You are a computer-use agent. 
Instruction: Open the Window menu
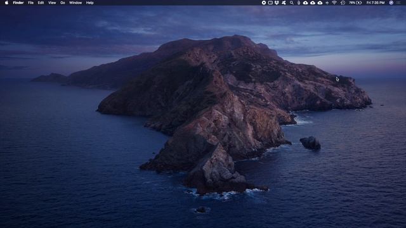coord(75,3)
